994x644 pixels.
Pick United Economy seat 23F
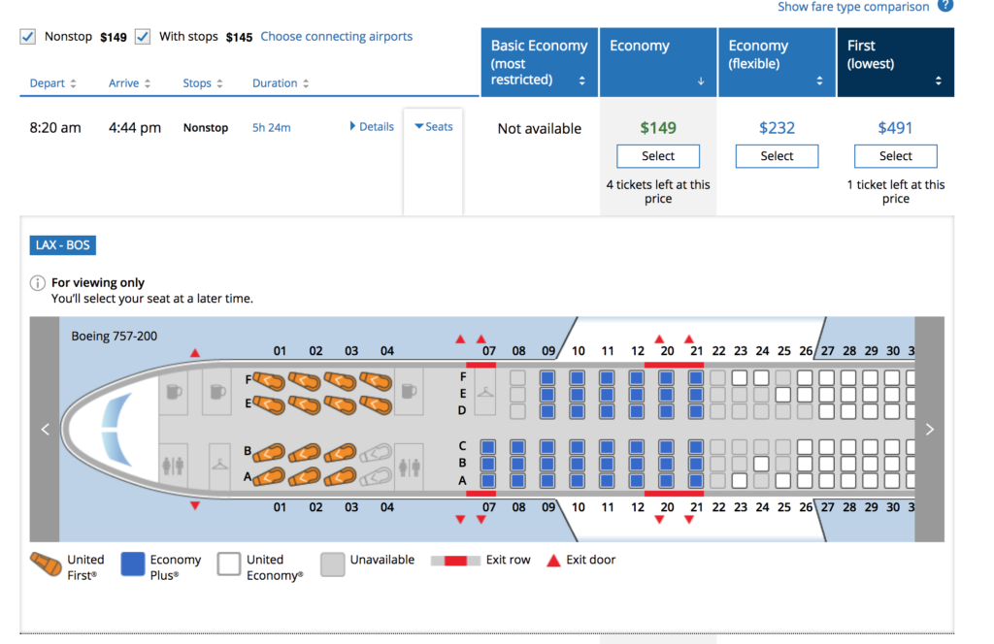(x=740, y=377)
